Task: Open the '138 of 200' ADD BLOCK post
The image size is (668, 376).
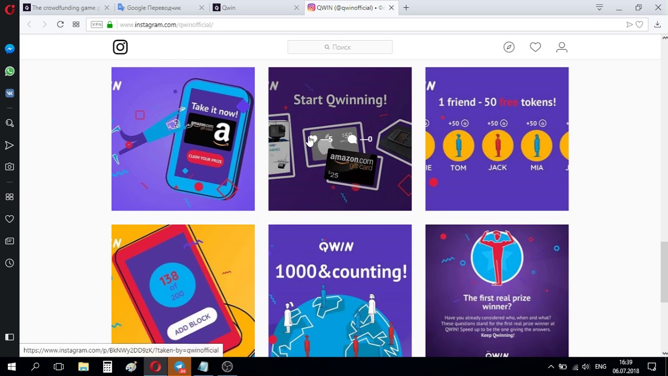Action: coord(183,291)
